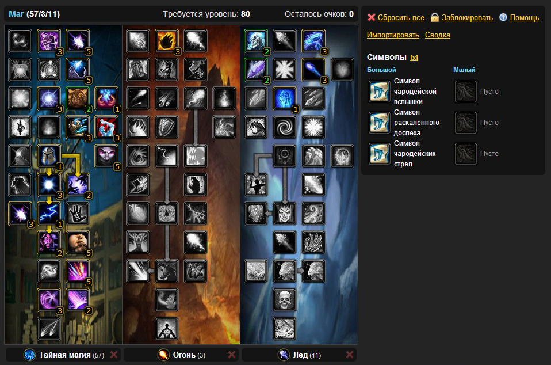
Task: Select the purple swirl talent with 3 points
Action: coord(49,301)
